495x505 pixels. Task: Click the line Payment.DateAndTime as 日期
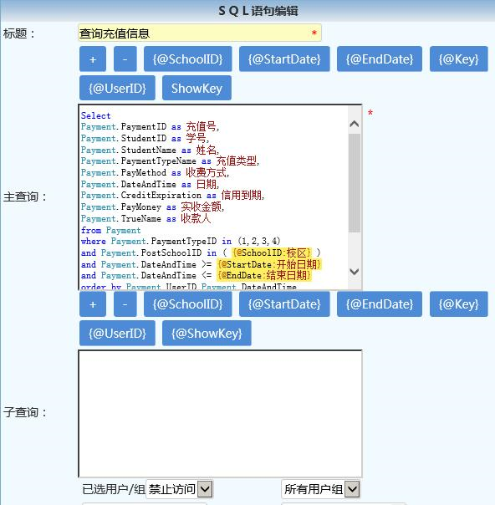coord(150,184)
